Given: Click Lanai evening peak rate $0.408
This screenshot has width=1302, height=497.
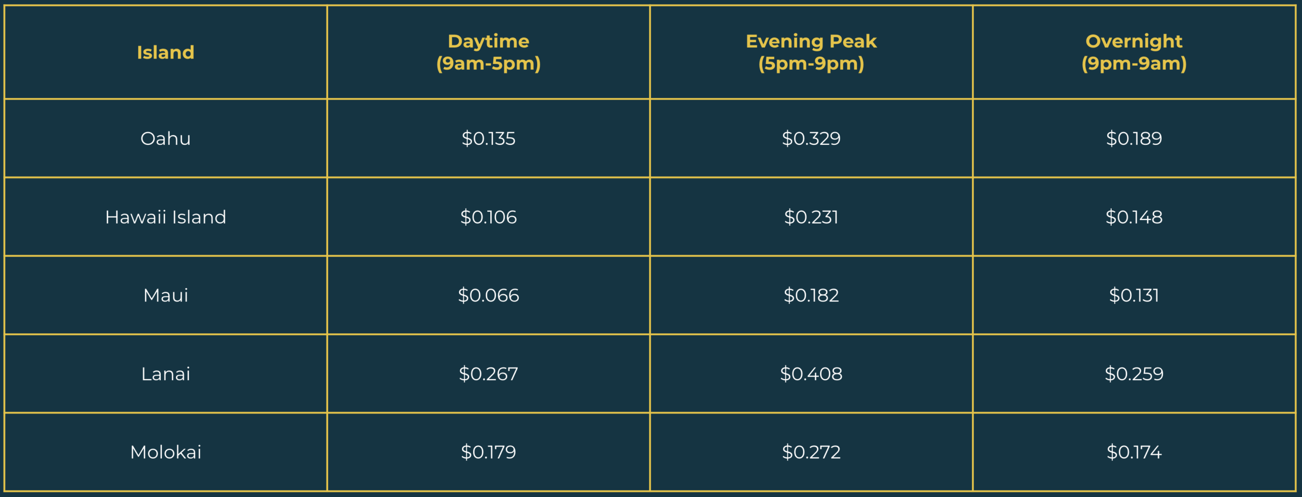Looking at the screenshot, I should click(x=811, y=374).
